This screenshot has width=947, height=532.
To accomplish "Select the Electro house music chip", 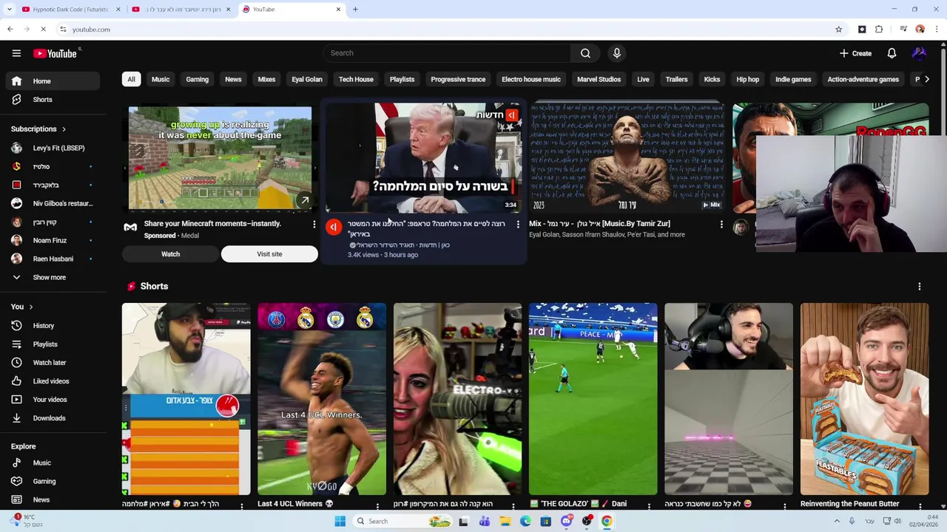I will [531, 80].
